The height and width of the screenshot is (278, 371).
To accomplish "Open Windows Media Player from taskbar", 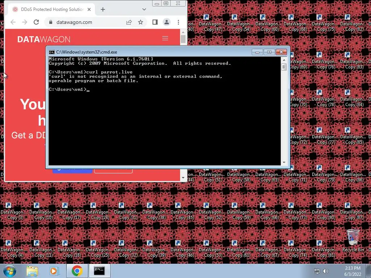I will click(x=54, y=271).
